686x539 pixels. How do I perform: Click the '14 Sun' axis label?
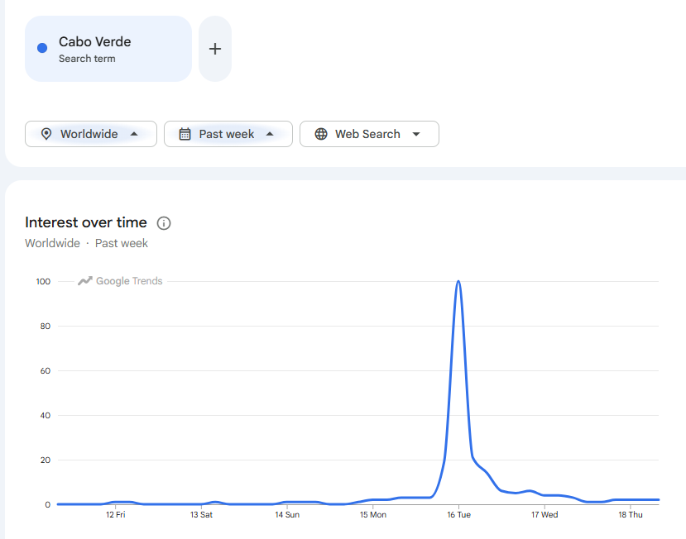click(x=287, y=514)
